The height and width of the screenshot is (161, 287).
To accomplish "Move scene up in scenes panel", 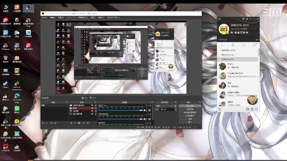I will pyautogui.click(x=51, y=123).
